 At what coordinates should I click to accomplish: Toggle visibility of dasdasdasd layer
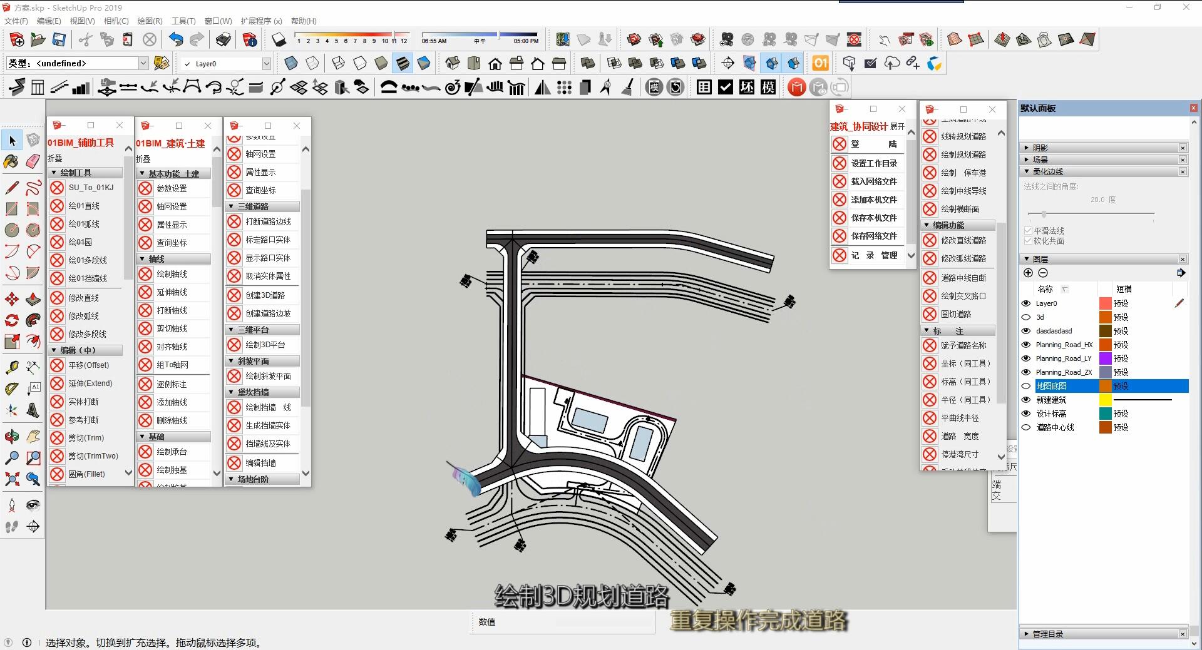(1026, 331)
